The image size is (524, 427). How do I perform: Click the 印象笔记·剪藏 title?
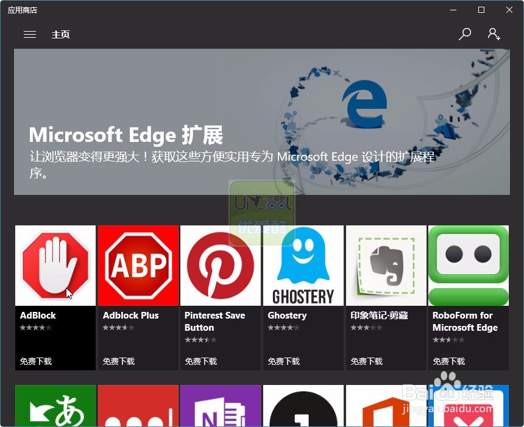click(x=380, y=316)
